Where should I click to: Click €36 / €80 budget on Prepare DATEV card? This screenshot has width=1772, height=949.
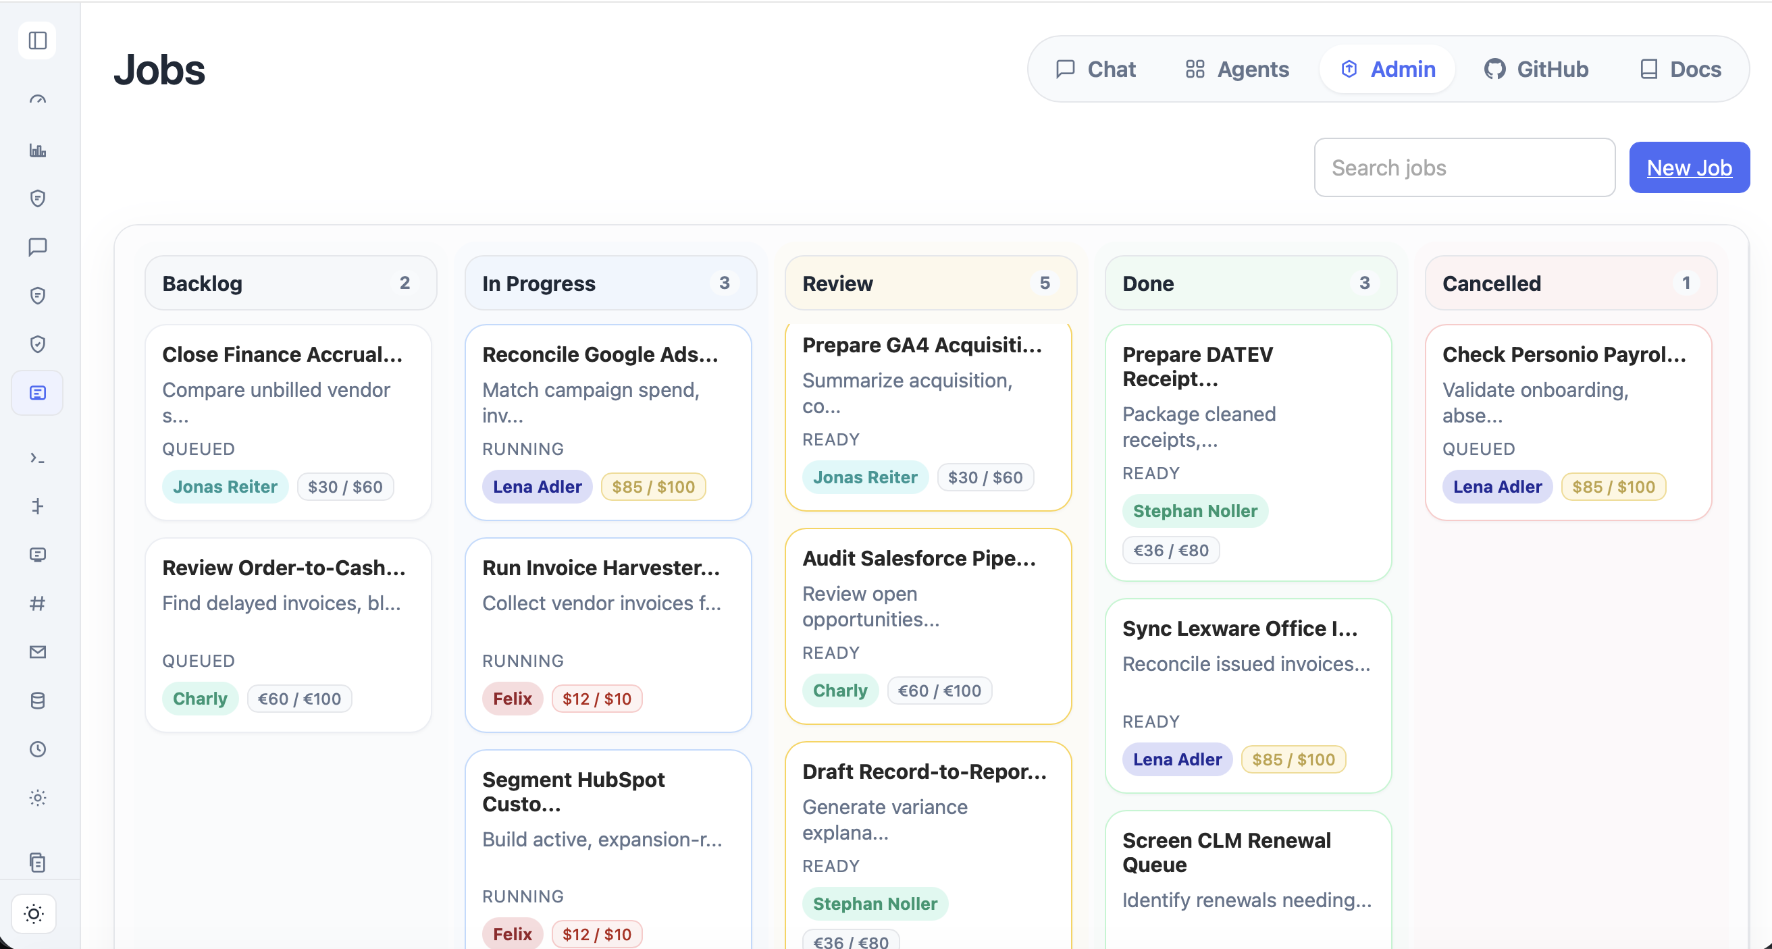pyautogui.click(x=1171, y=550)
